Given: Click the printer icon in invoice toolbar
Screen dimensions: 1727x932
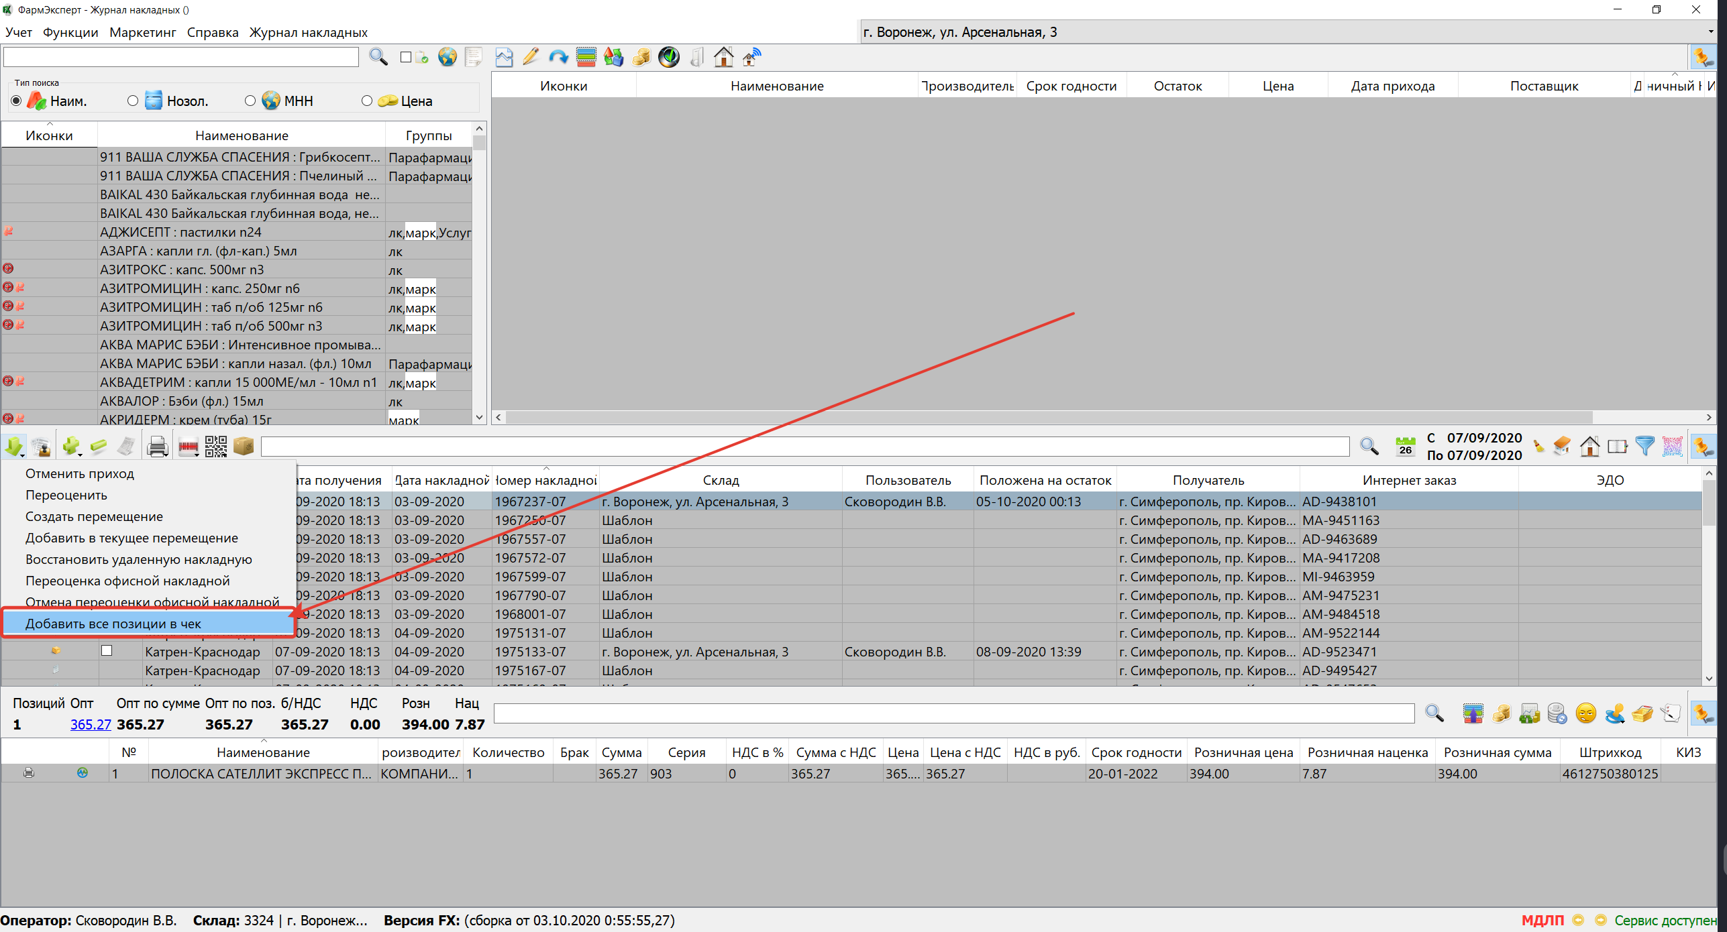Looking at the screenshot, I should [x=157, y=447].
